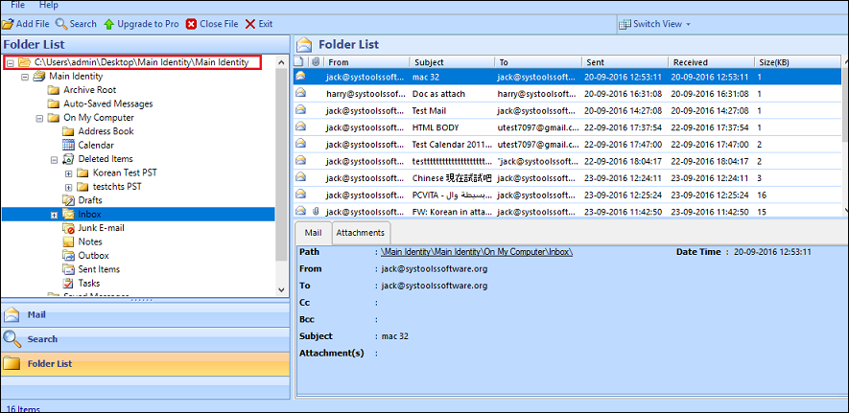This screenshot has width=849, height=413.
Task: Open the Folder List navigation pane button
Action: click(146, 364)
